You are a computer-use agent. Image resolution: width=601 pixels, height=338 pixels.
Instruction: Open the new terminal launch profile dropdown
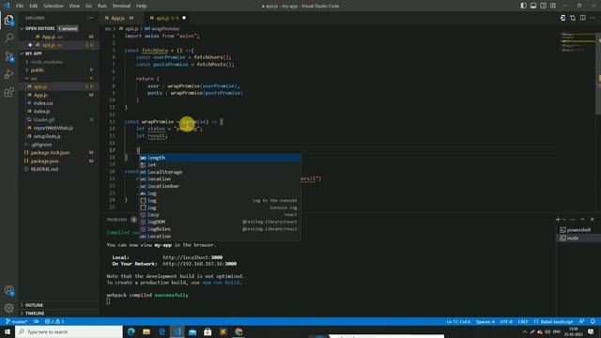[563, 220]
